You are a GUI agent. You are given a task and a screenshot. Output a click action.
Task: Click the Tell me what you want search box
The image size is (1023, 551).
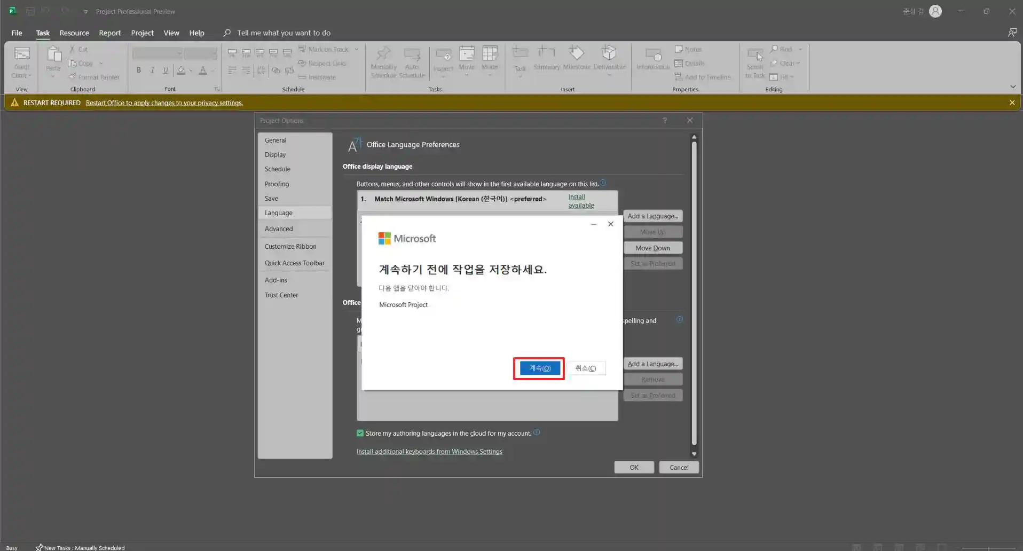(x=284, y=33)
